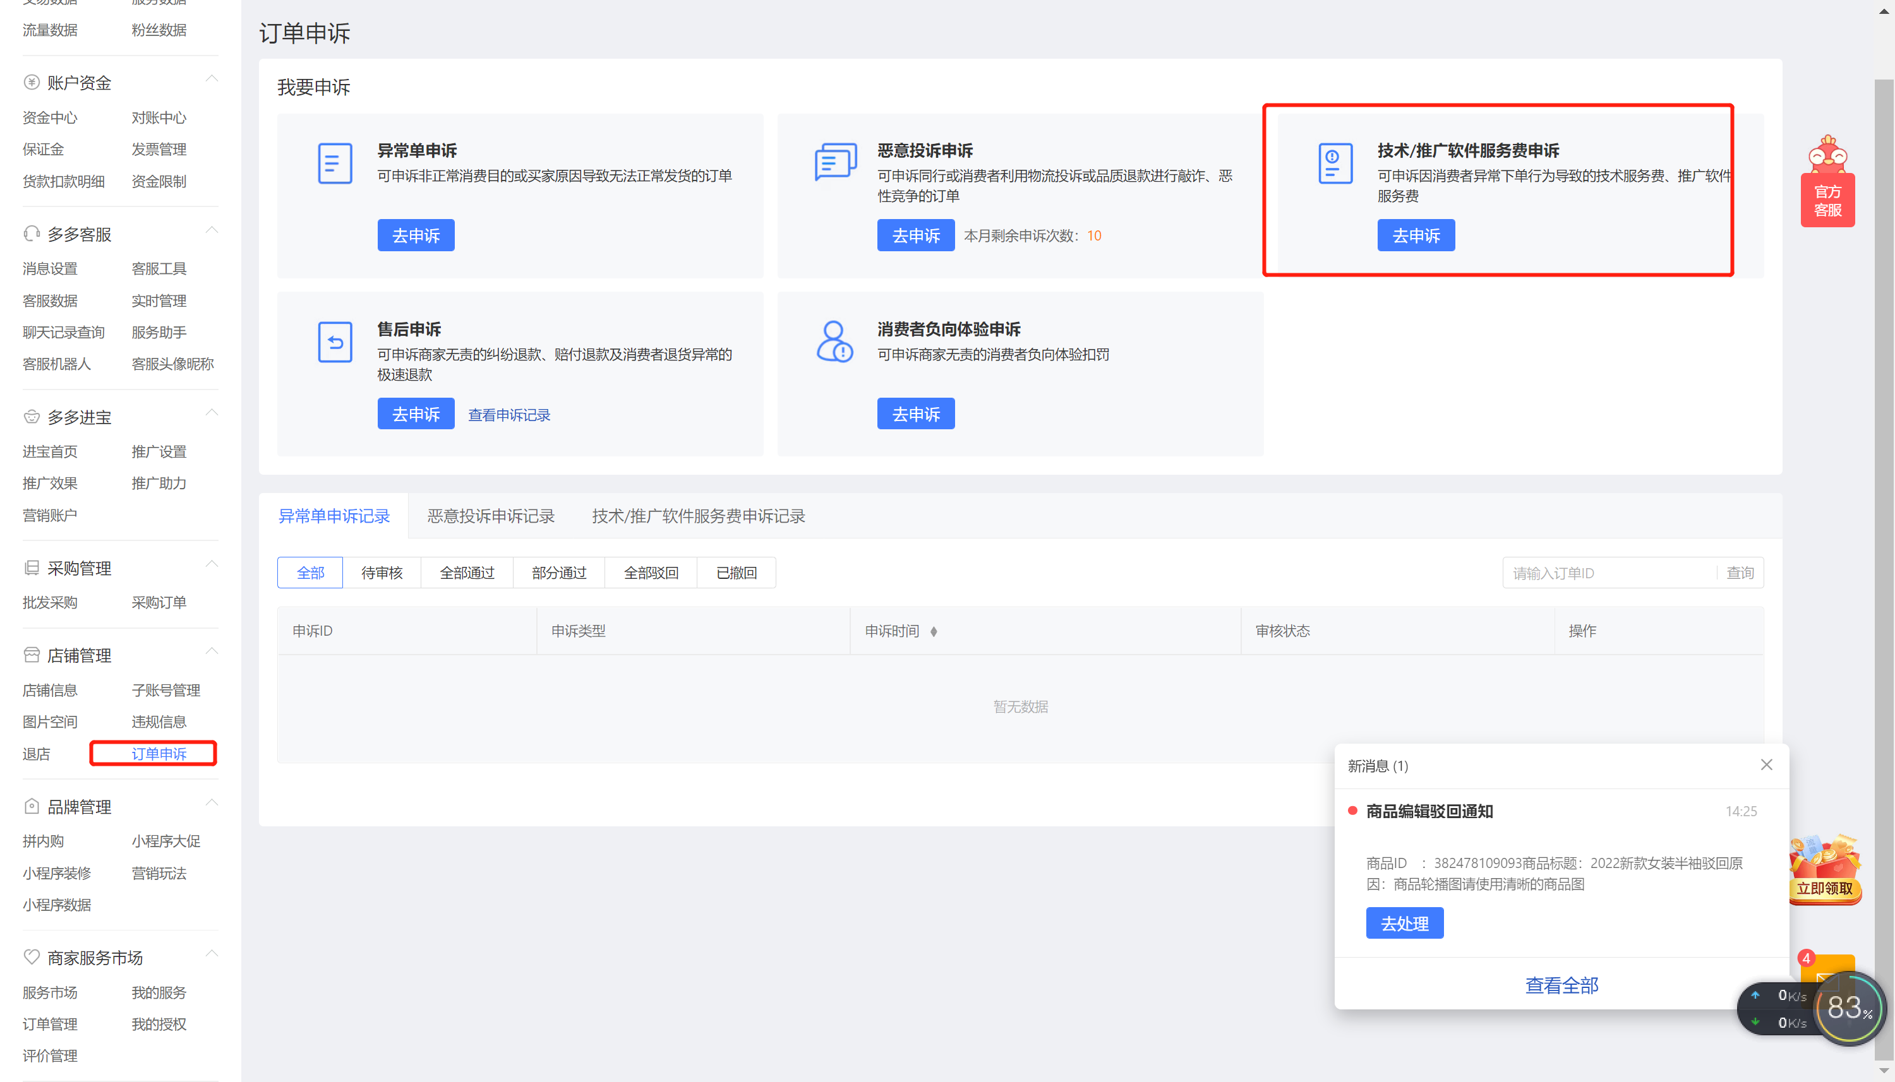Viewport: 1895px width, 1082px height.
Task: Select the 已撤回 filter option
Action: point(735,572)
